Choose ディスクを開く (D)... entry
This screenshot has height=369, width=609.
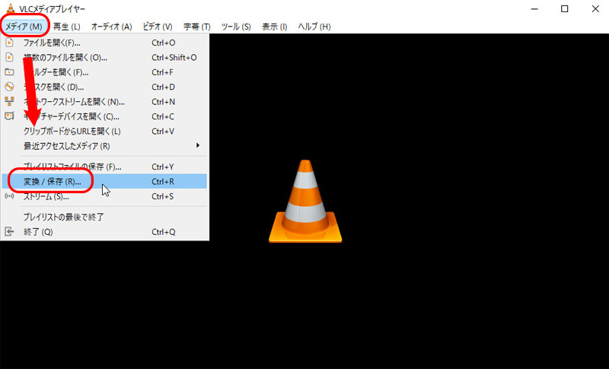point(104,87)
